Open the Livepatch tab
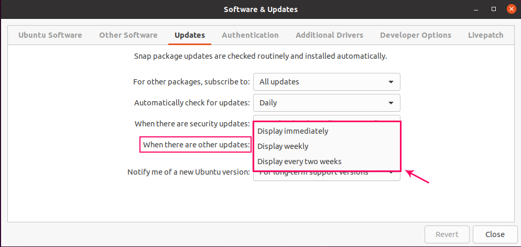 486,35
